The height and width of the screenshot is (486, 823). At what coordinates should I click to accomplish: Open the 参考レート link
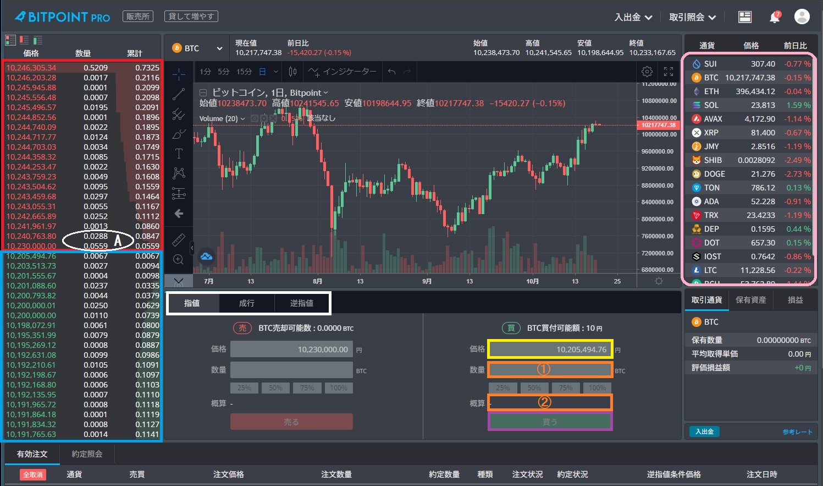point(798,432)
